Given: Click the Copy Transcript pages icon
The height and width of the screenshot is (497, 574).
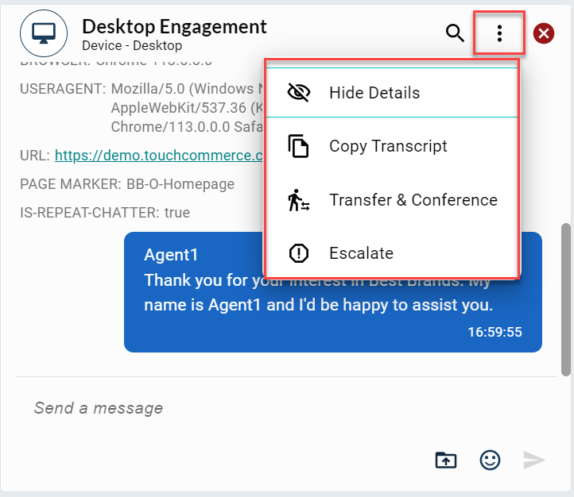Looking at the screenshot, I should [298, 147].
